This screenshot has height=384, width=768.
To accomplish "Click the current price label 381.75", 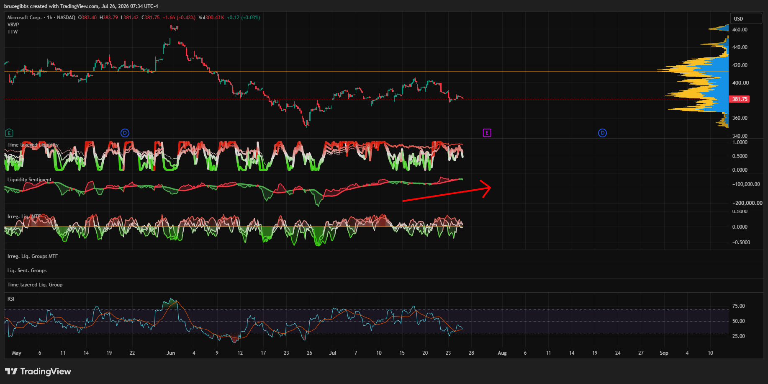I will (x=740, y=99).
